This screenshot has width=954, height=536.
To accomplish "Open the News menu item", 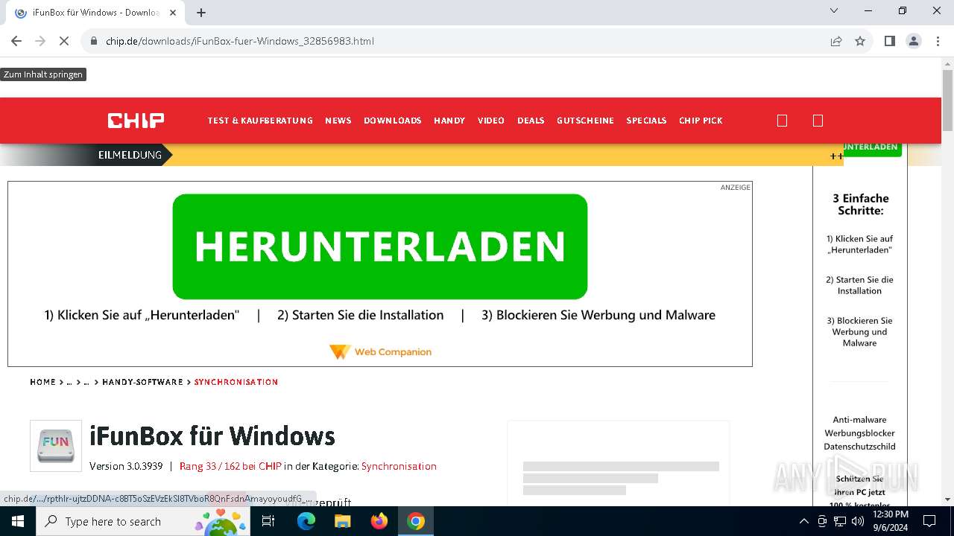I will click(338, 121).
